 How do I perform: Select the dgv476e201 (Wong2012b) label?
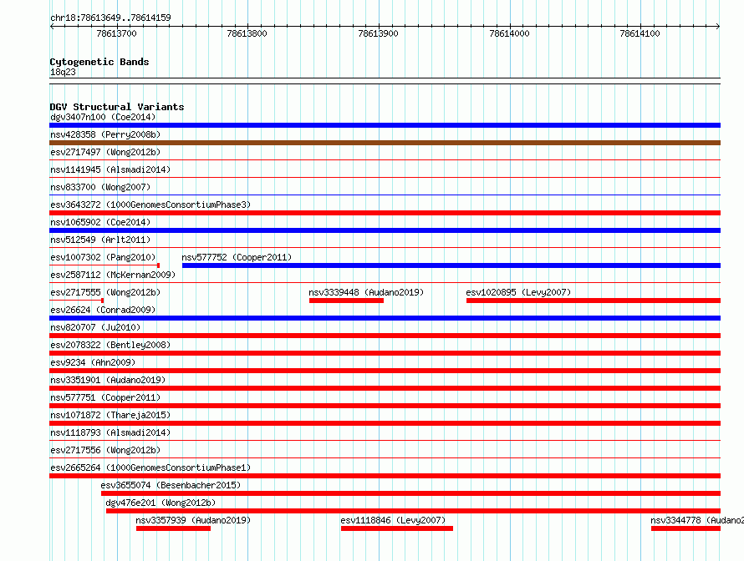161,503
